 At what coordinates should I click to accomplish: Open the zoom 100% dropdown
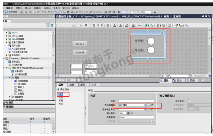coord(190,76)
